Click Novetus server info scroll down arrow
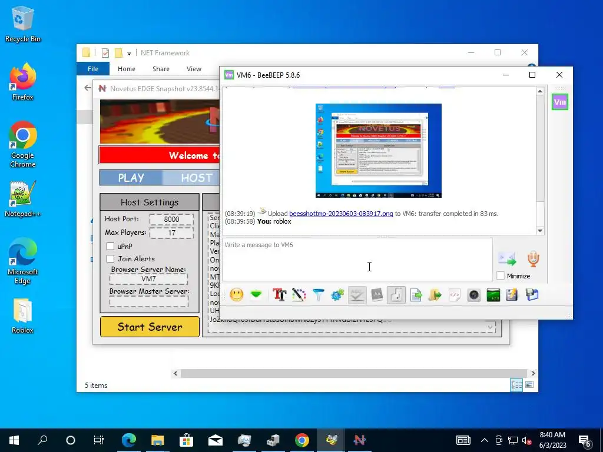 [490, 327]
